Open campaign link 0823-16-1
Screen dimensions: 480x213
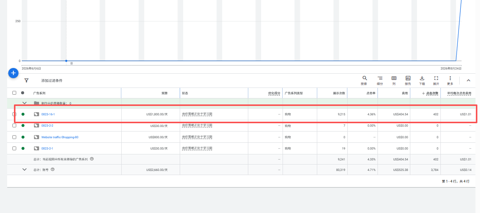(48, 114)
